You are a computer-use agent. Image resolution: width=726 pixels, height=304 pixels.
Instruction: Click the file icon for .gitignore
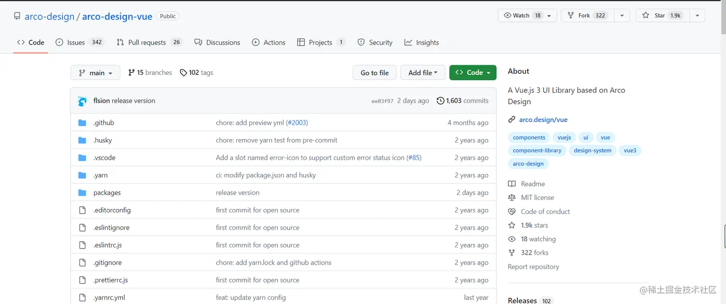[x=82, y=263]
